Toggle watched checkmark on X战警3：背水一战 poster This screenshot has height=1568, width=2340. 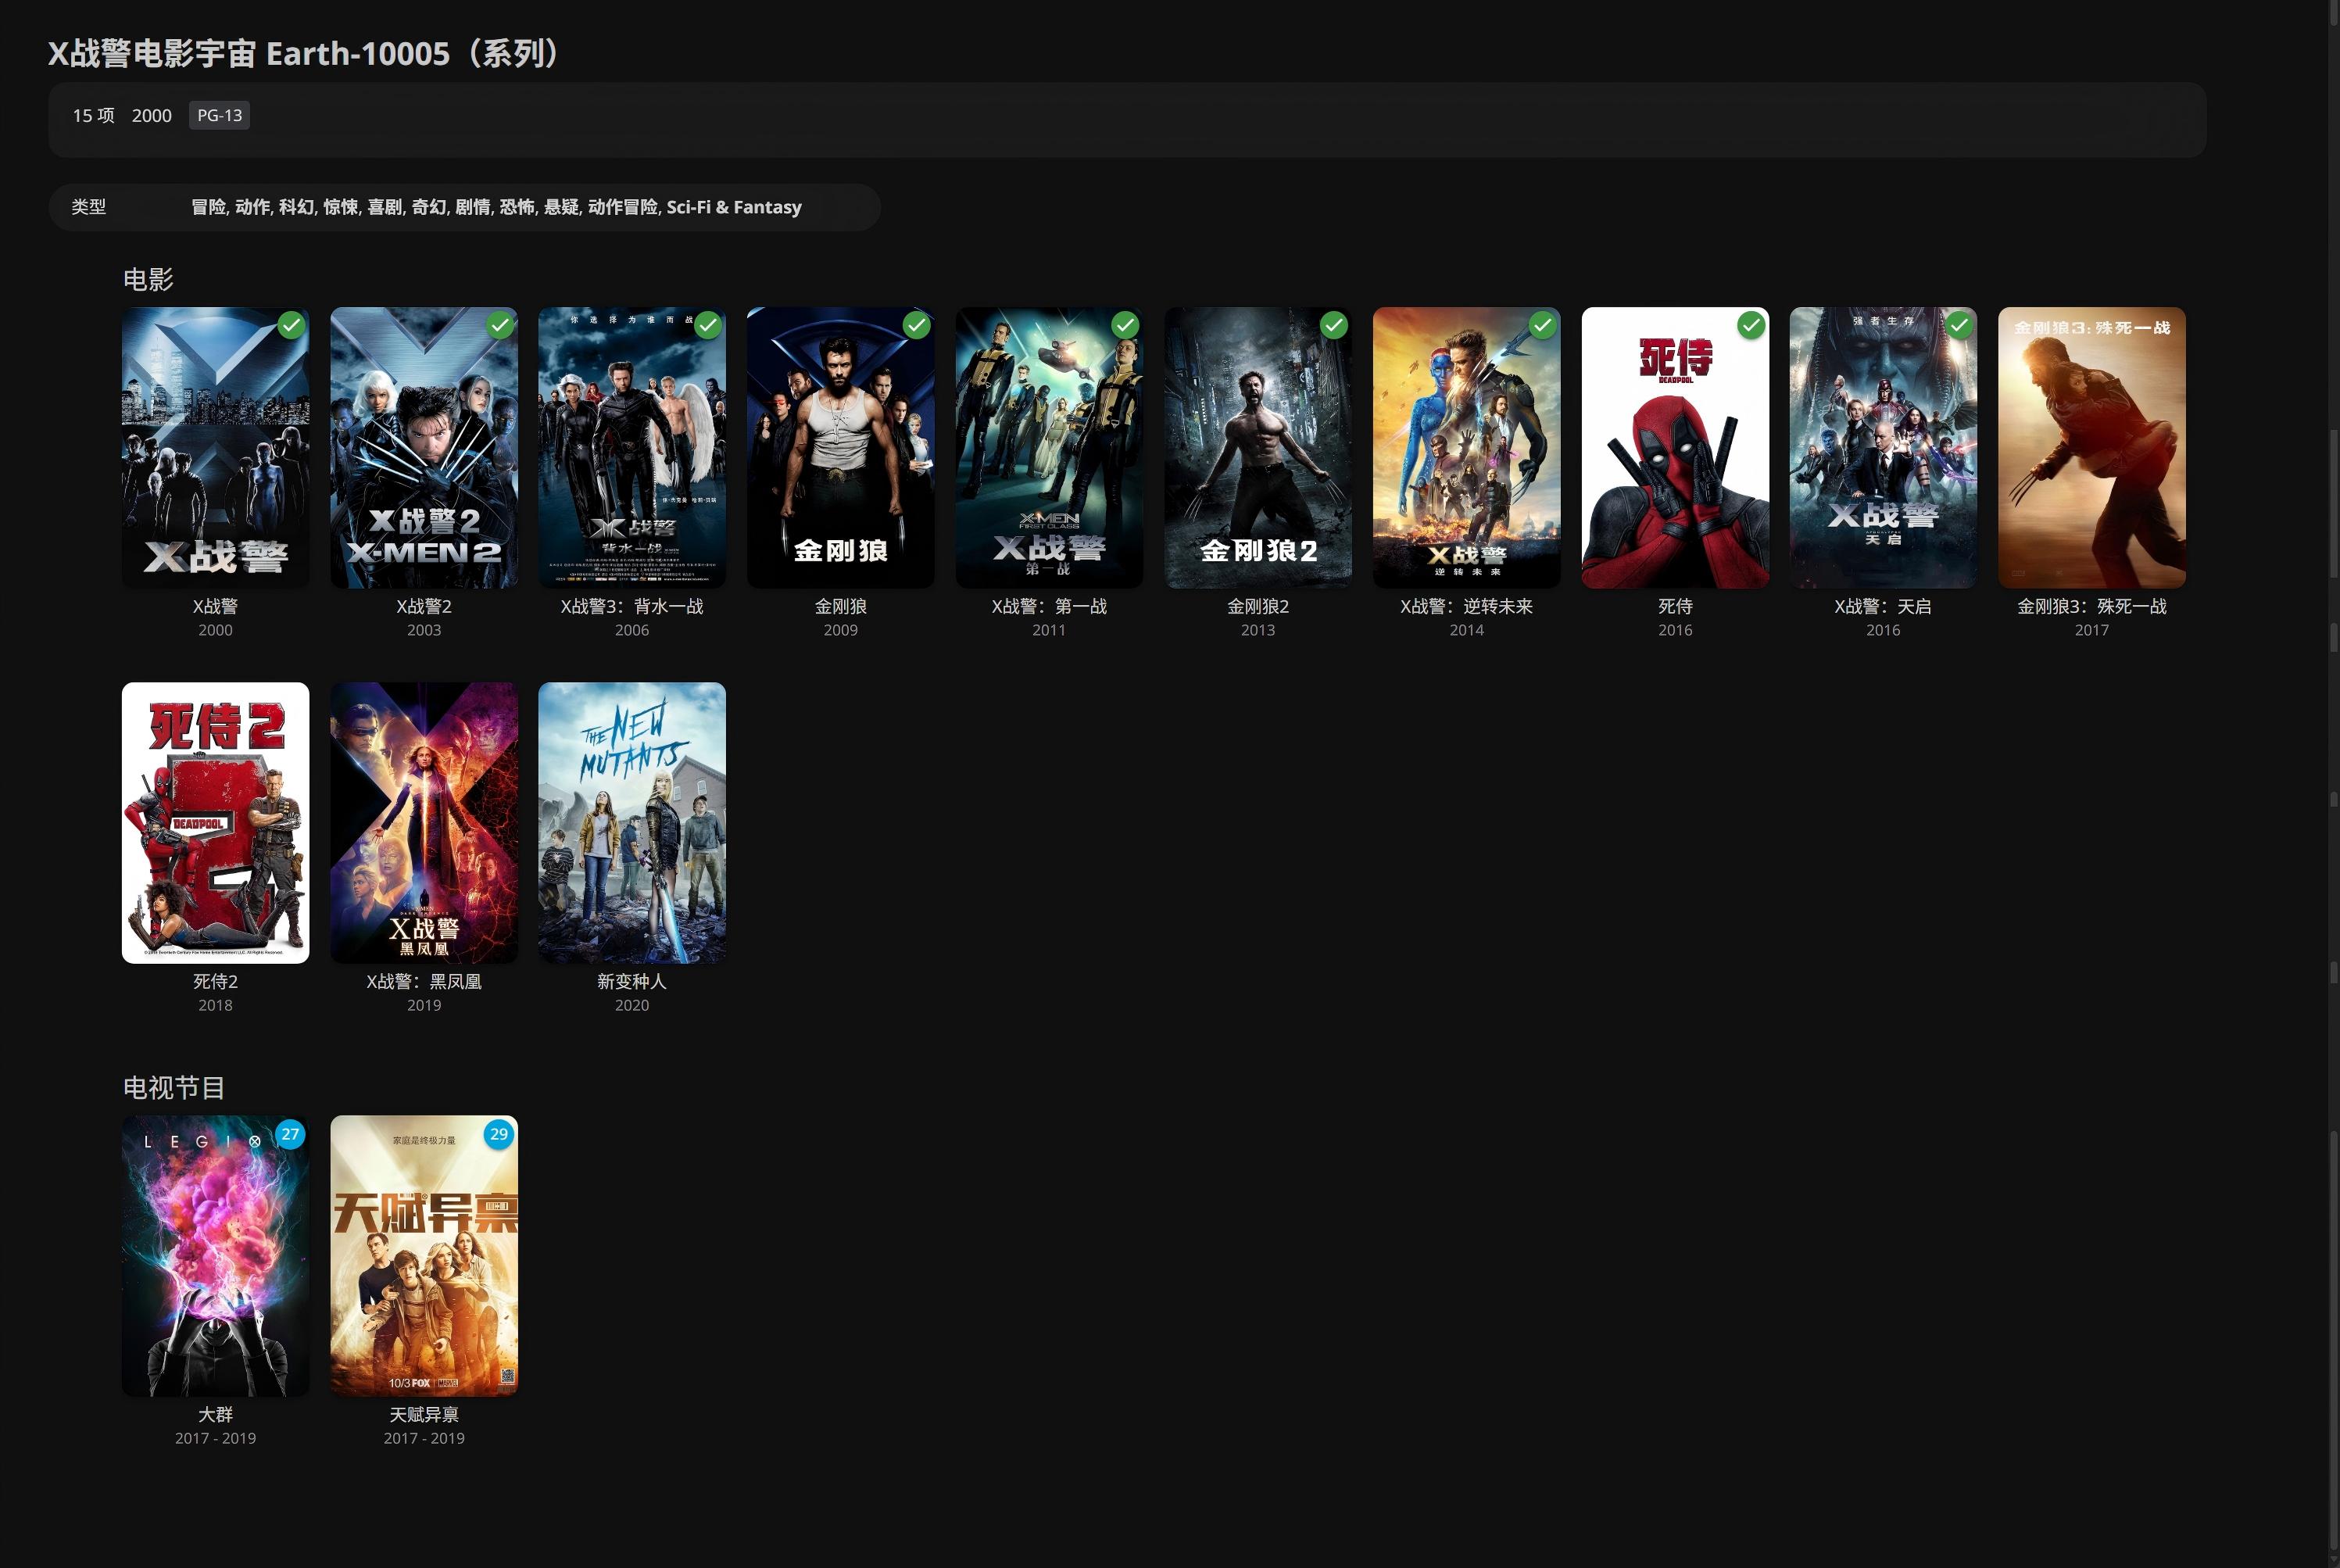(x=707, y=325)
